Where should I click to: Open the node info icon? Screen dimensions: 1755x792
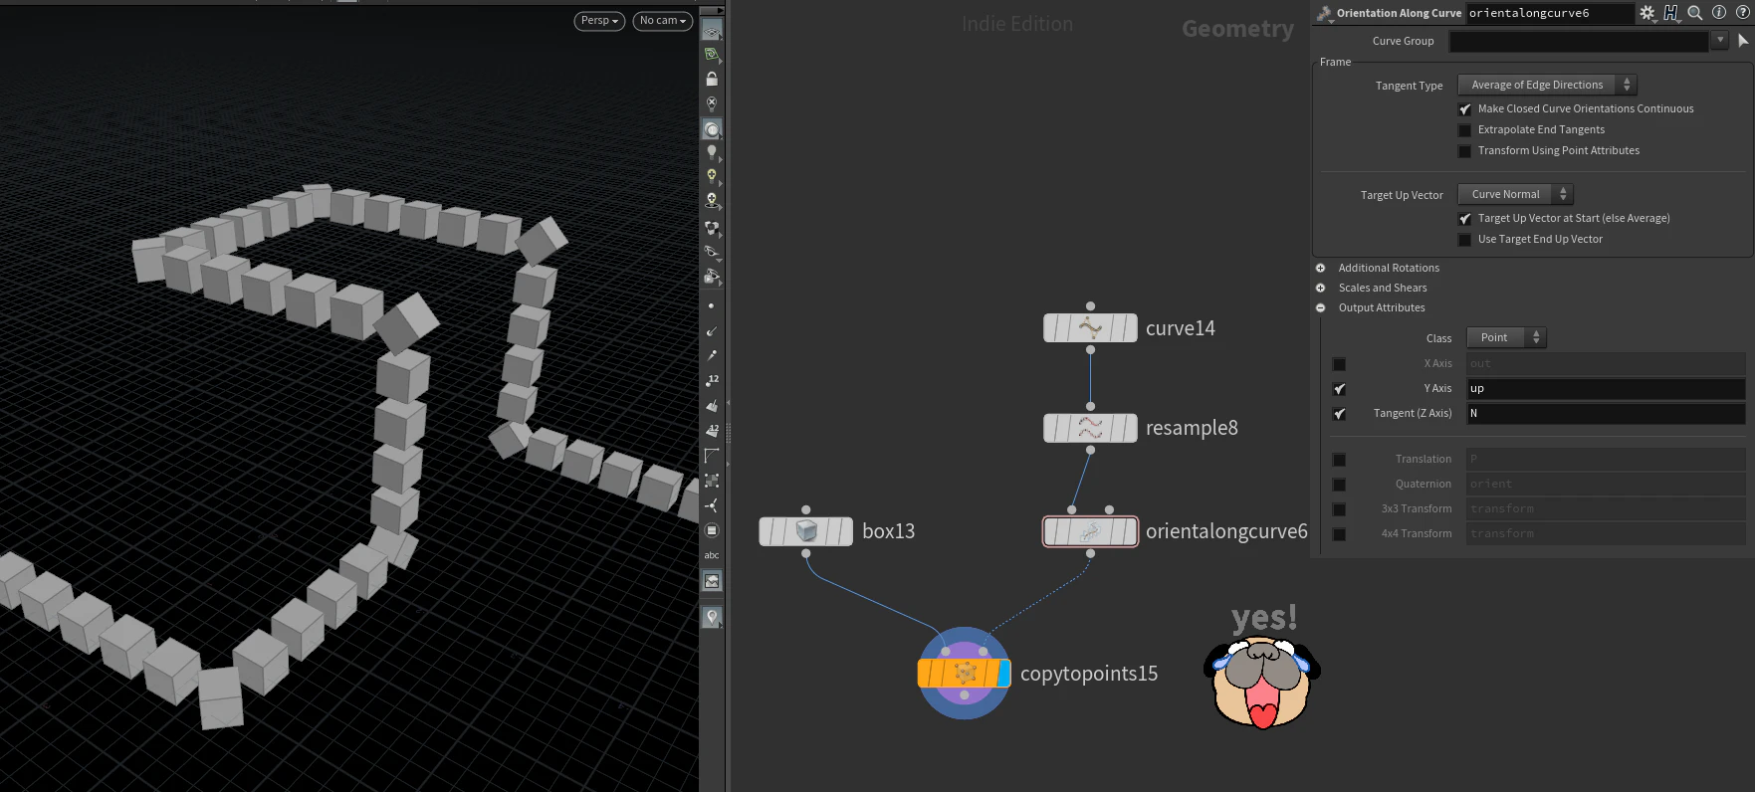(x=1719, y=13)
